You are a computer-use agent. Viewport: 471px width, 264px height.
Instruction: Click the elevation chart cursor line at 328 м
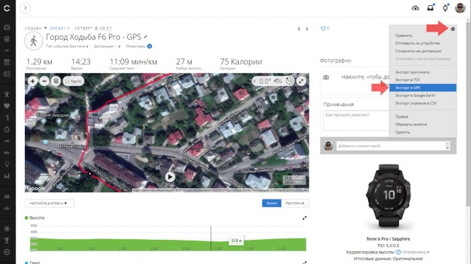tap(211, 238)
